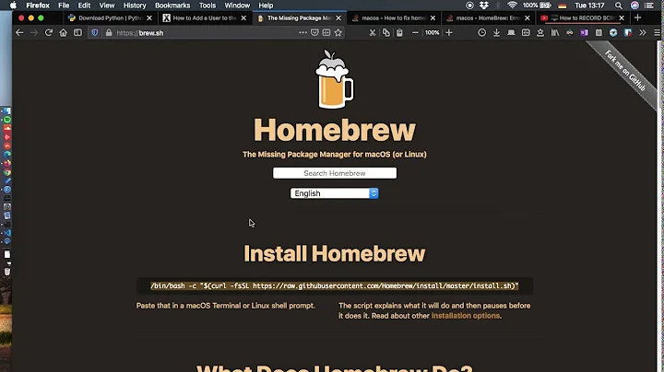Image resolution: width=664 pixels, height=372 pixels.
Task: Click the Tue 13:17 clock
Action: [x=589, y=6]
